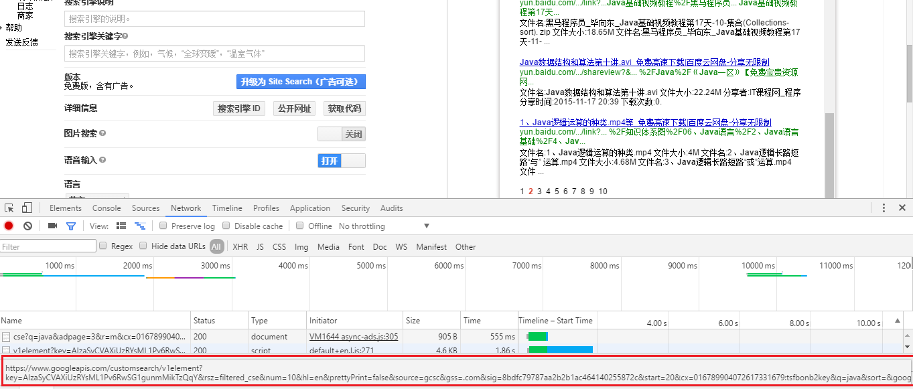Click the 公开网址 button

point(294,108)
